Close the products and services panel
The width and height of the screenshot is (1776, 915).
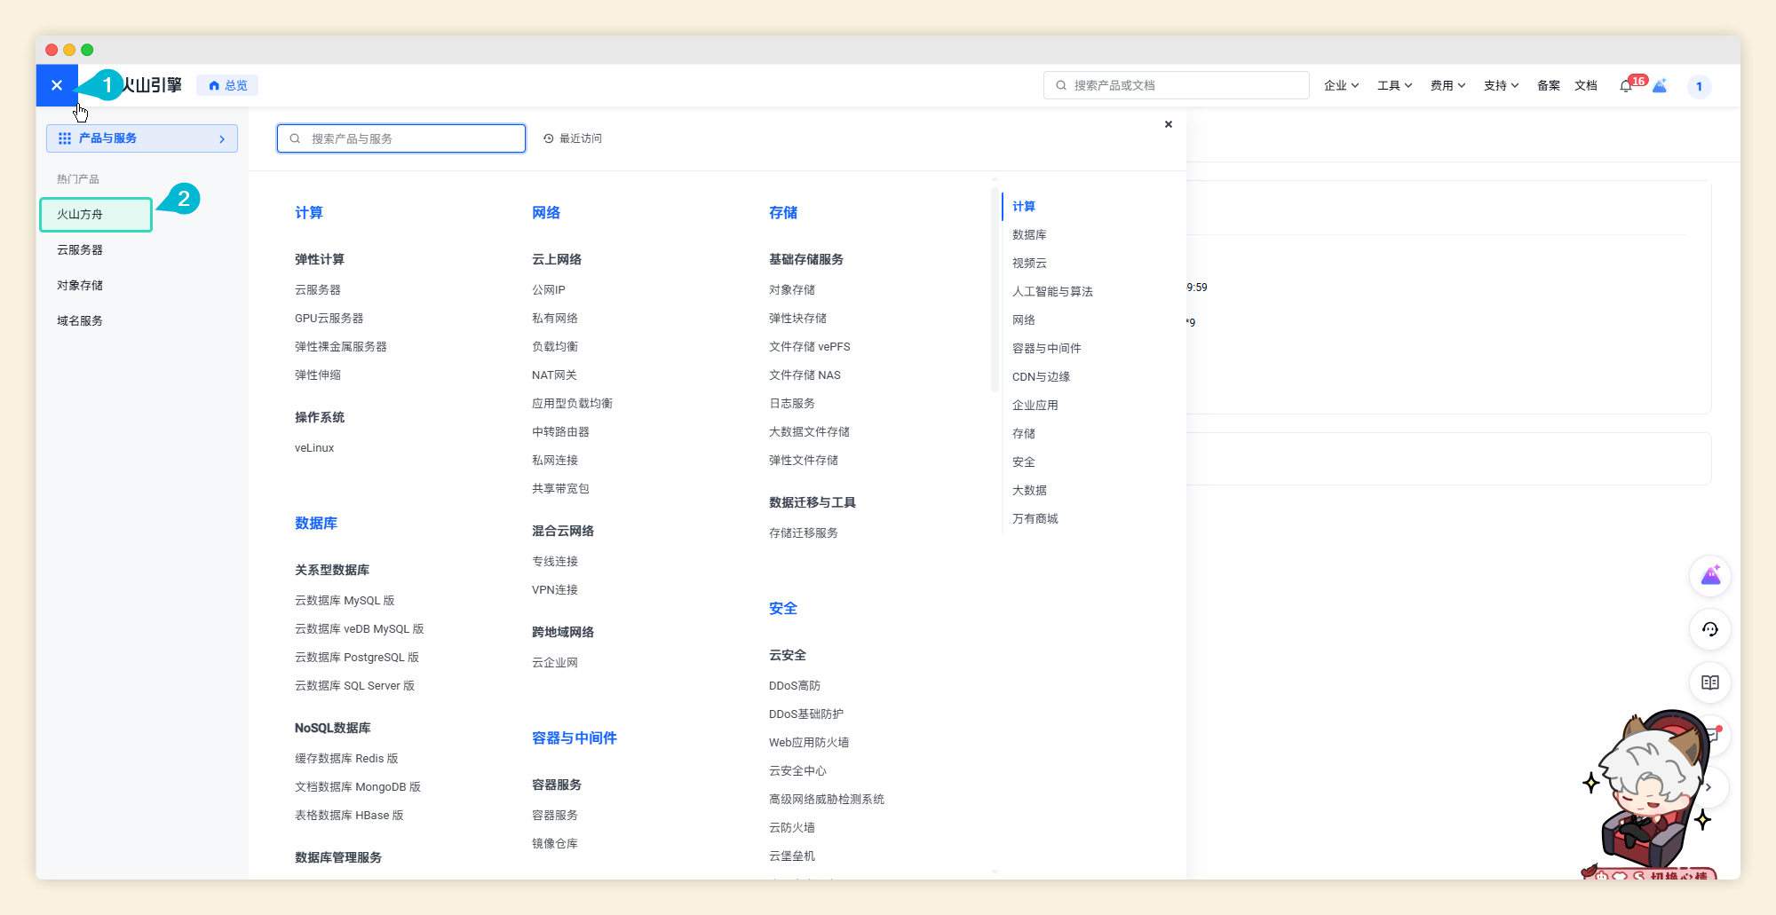(1169, 124)
